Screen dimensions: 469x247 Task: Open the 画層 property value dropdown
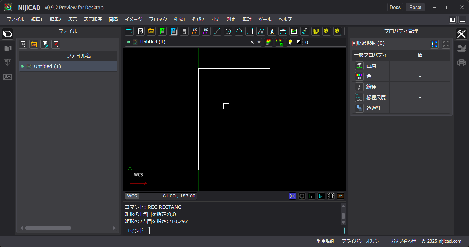click(420, 66)
